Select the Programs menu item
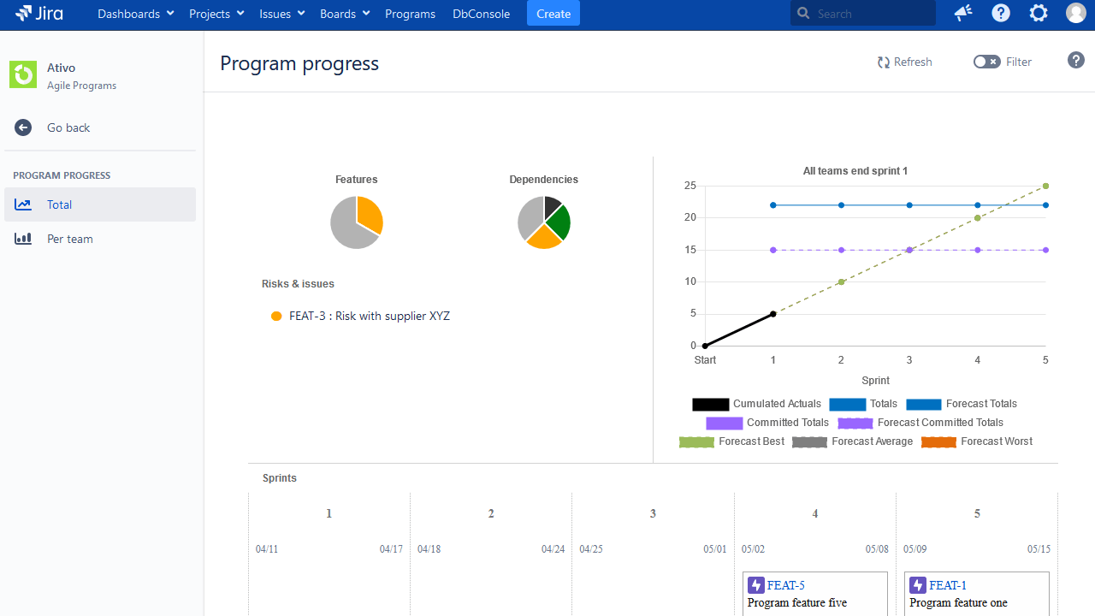Screen dimensions: 1095x616 tap(410, 13)
